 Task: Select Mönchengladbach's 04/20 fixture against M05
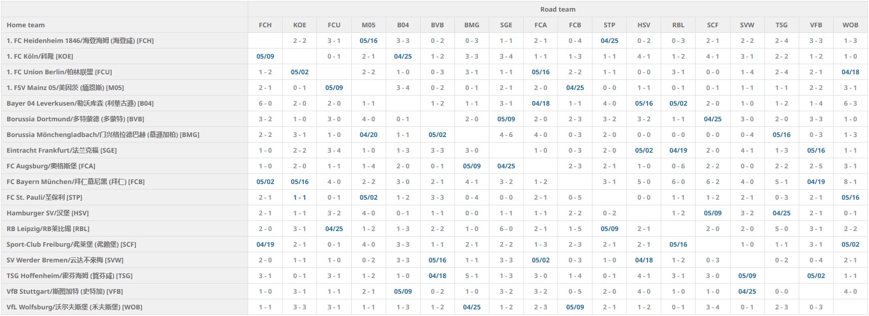[369, 134]
